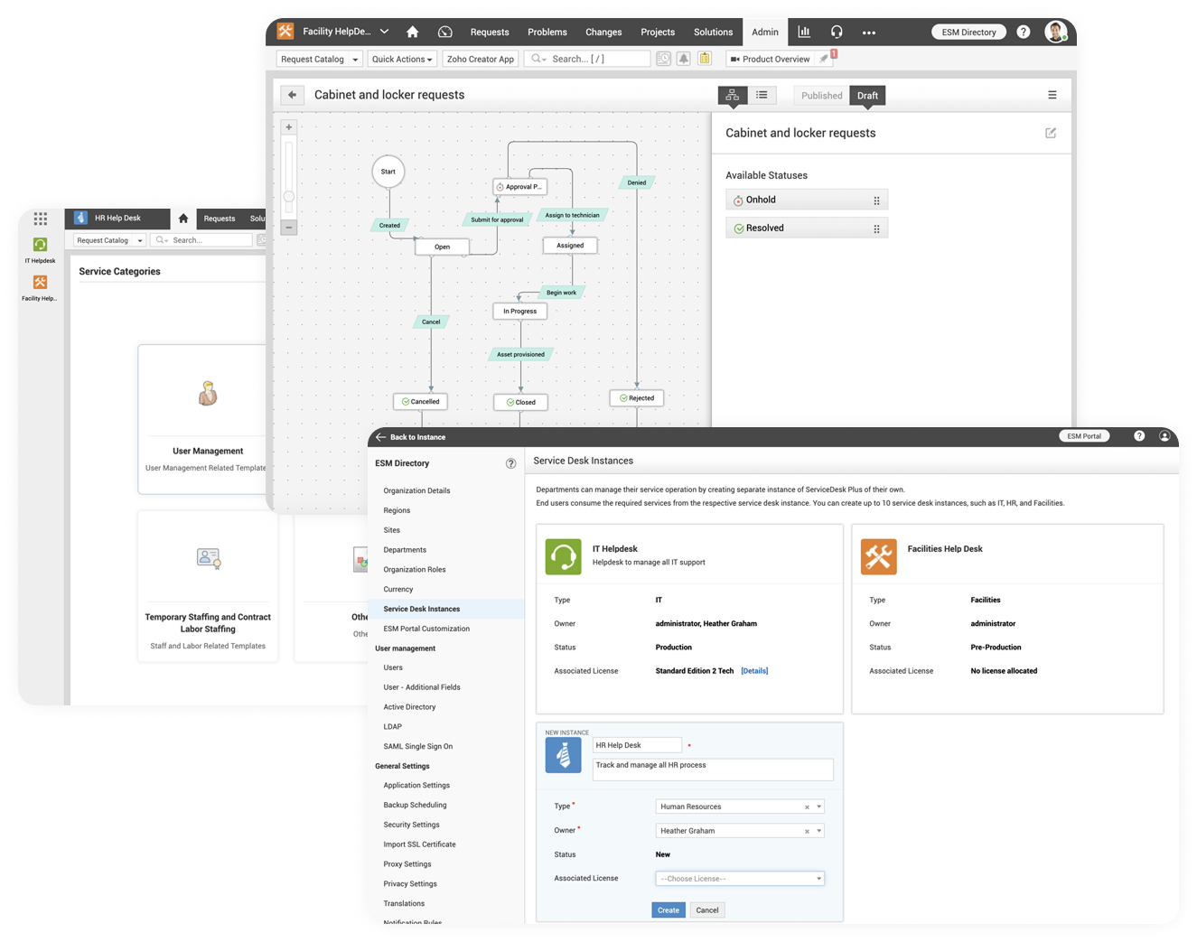Expand the Quick Actions dropdown
Image resolution: width=1197 pixels, height=942 pixels.
[402, 59]
